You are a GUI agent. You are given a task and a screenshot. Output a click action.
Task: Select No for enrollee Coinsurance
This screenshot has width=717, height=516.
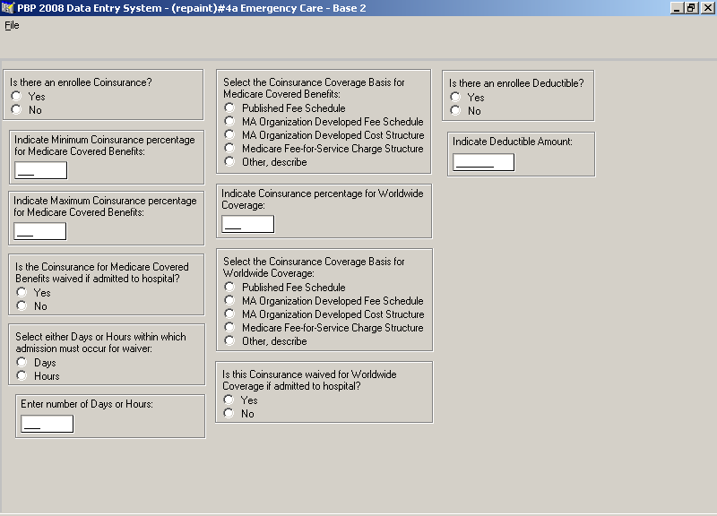[x=16, y=109]
